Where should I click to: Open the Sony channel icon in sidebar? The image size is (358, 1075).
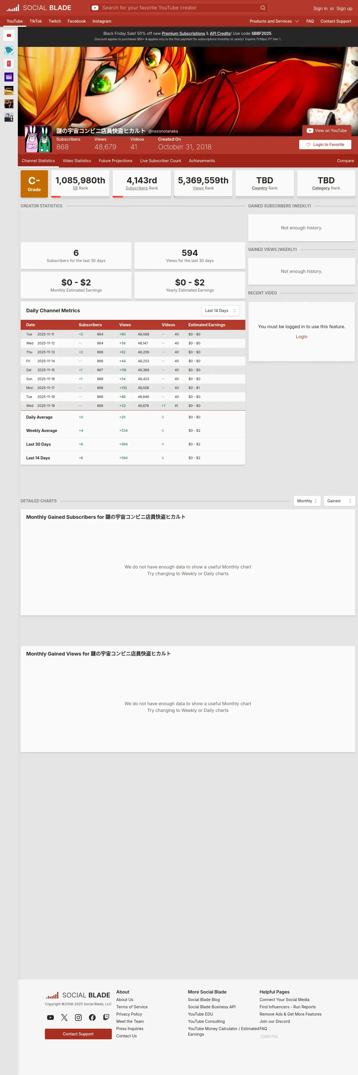9,90
